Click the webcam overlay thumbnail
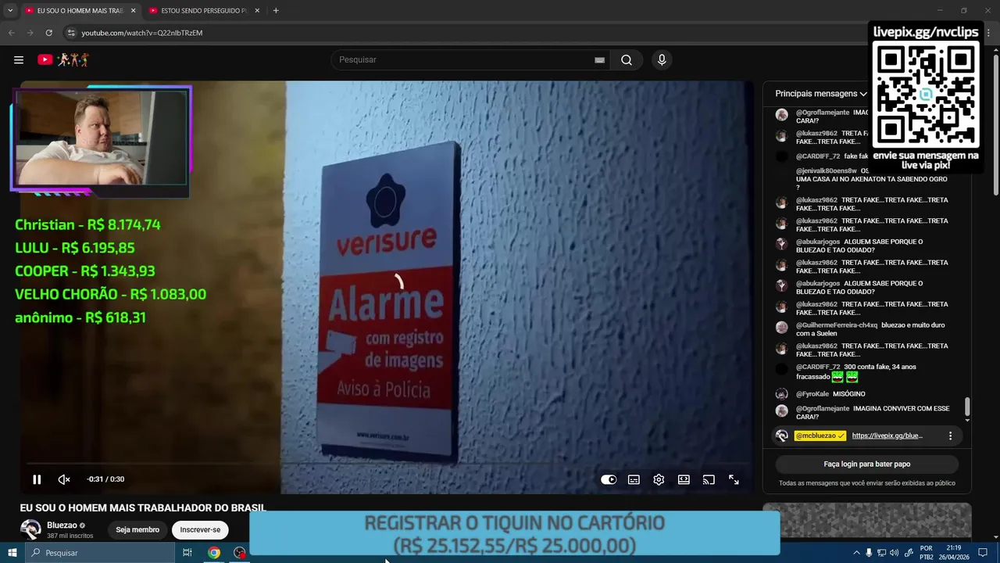This screenshot has height=563, width=1000. [x=101, y=138]
